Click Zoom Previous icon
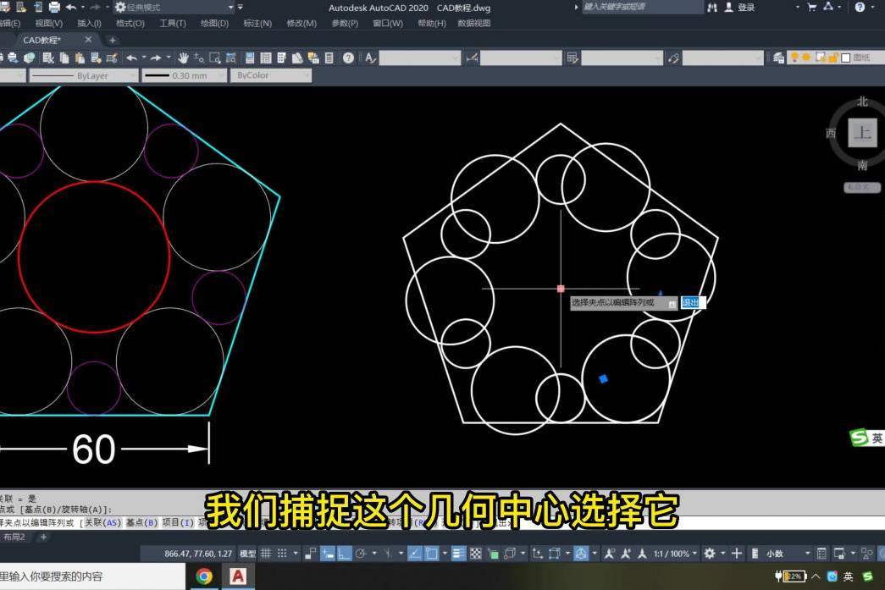This screenshot has width=885, height=590. click(x=230, y=58)
